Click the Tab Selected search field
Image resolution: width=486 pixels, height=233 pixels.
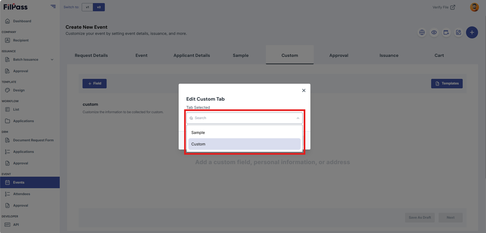click(x=244, y=118)
